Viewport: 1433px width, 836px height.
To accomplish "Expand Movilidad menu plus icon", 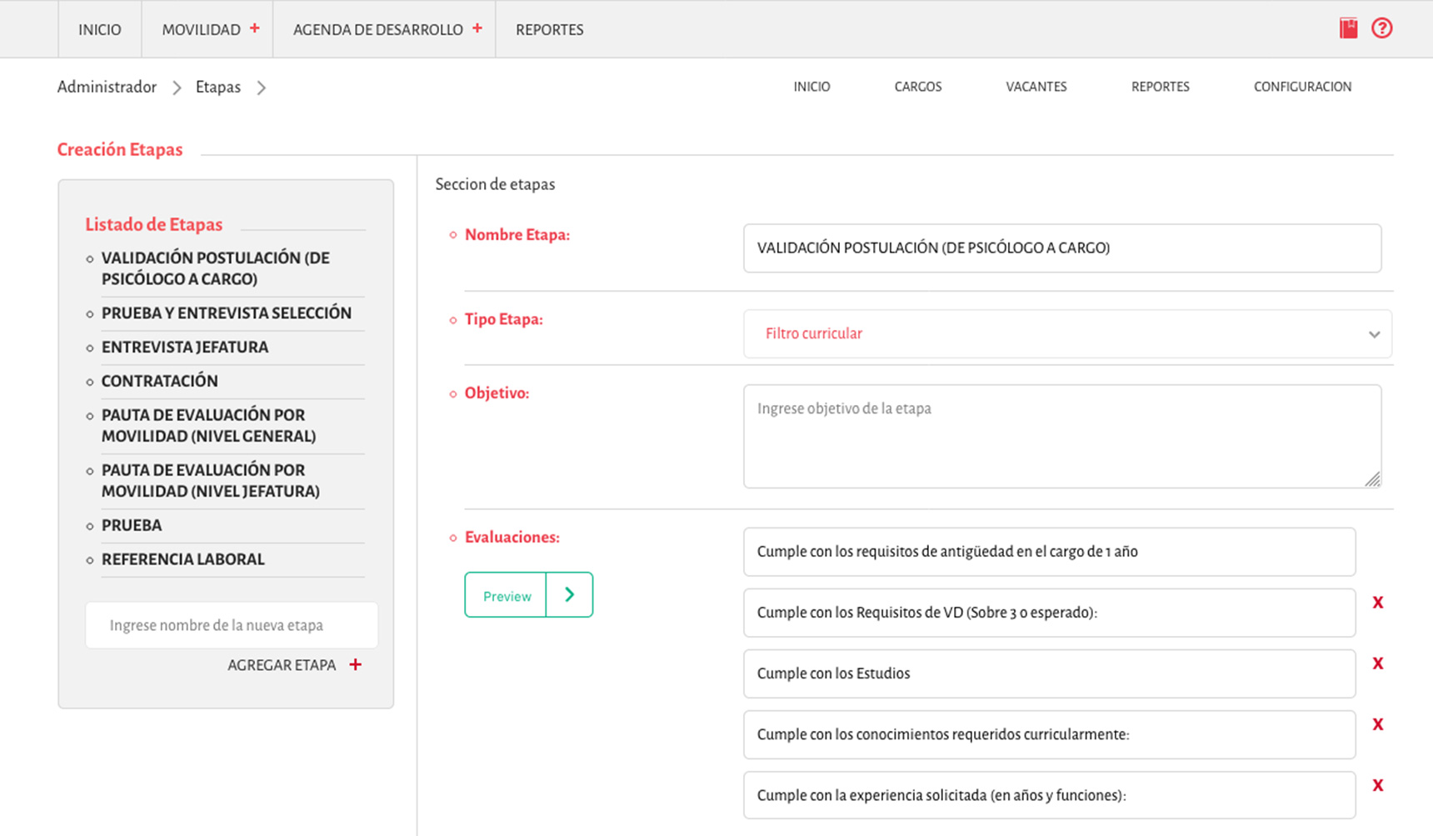I will [x=255, y=28].
